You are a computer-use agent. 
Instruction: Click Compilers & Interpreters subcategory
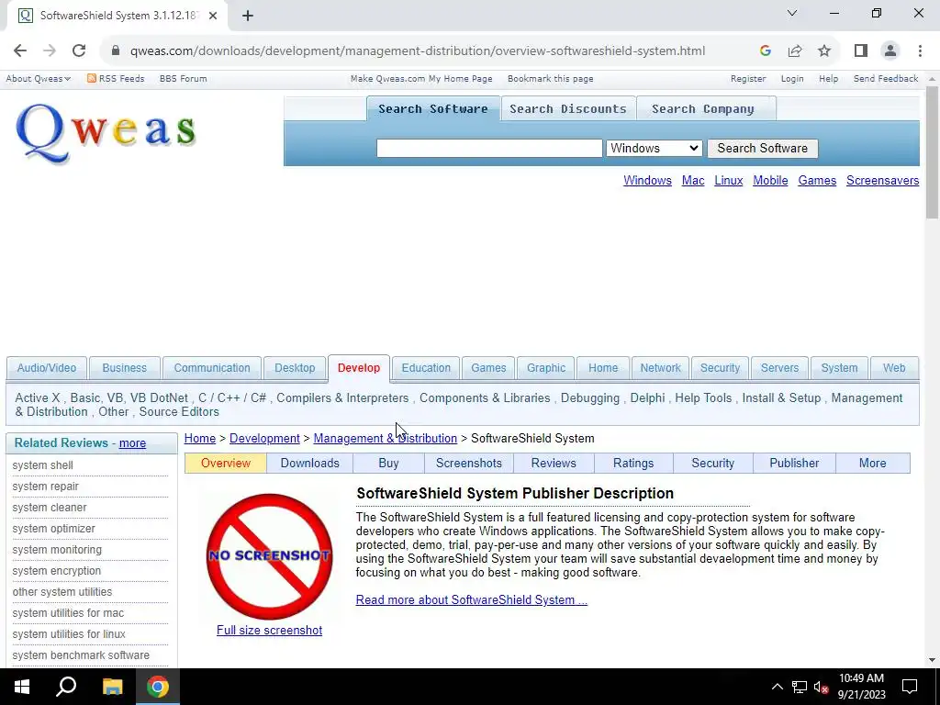[342, 398]
